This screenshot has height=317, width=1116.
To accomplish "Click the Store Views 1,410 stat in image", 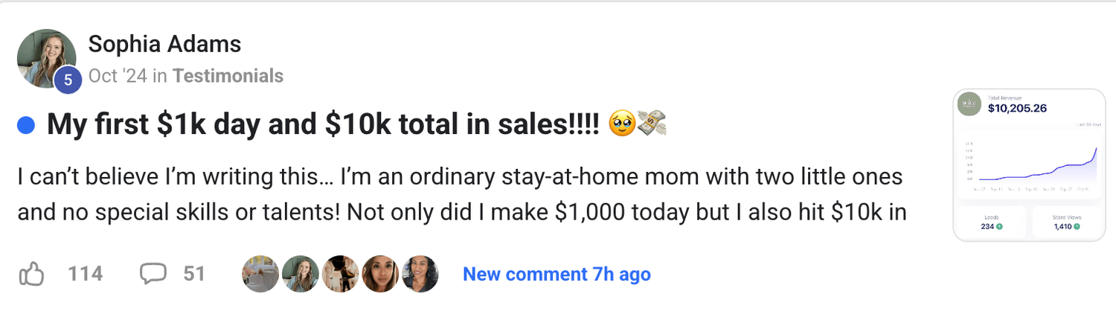I will [1067, 222].
